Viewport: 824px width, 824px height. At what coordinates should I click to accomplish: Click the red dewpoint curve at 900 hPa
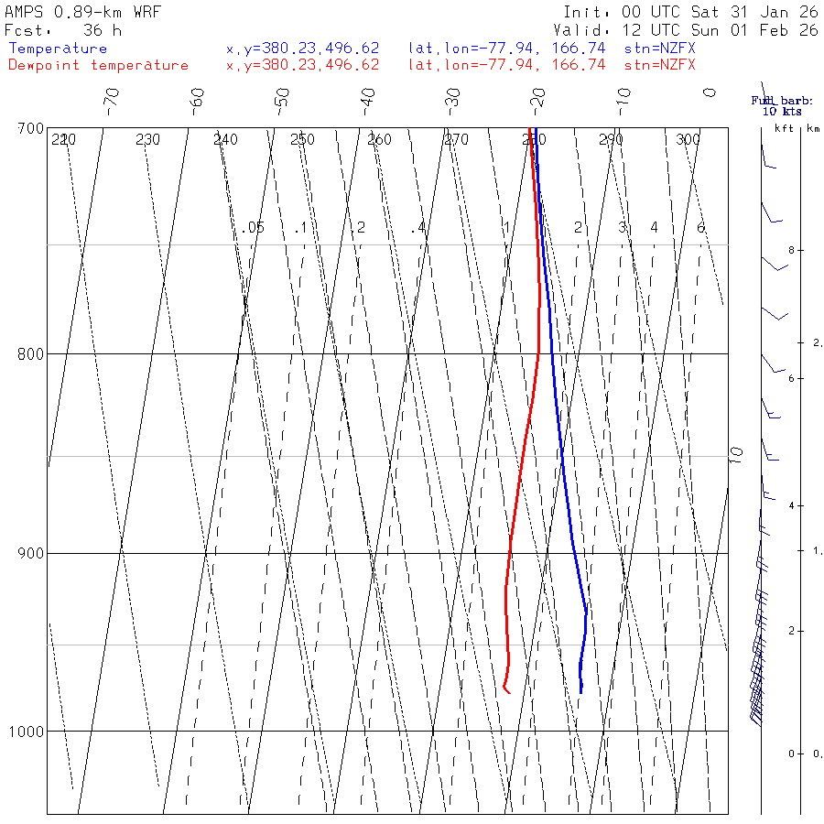510,553
